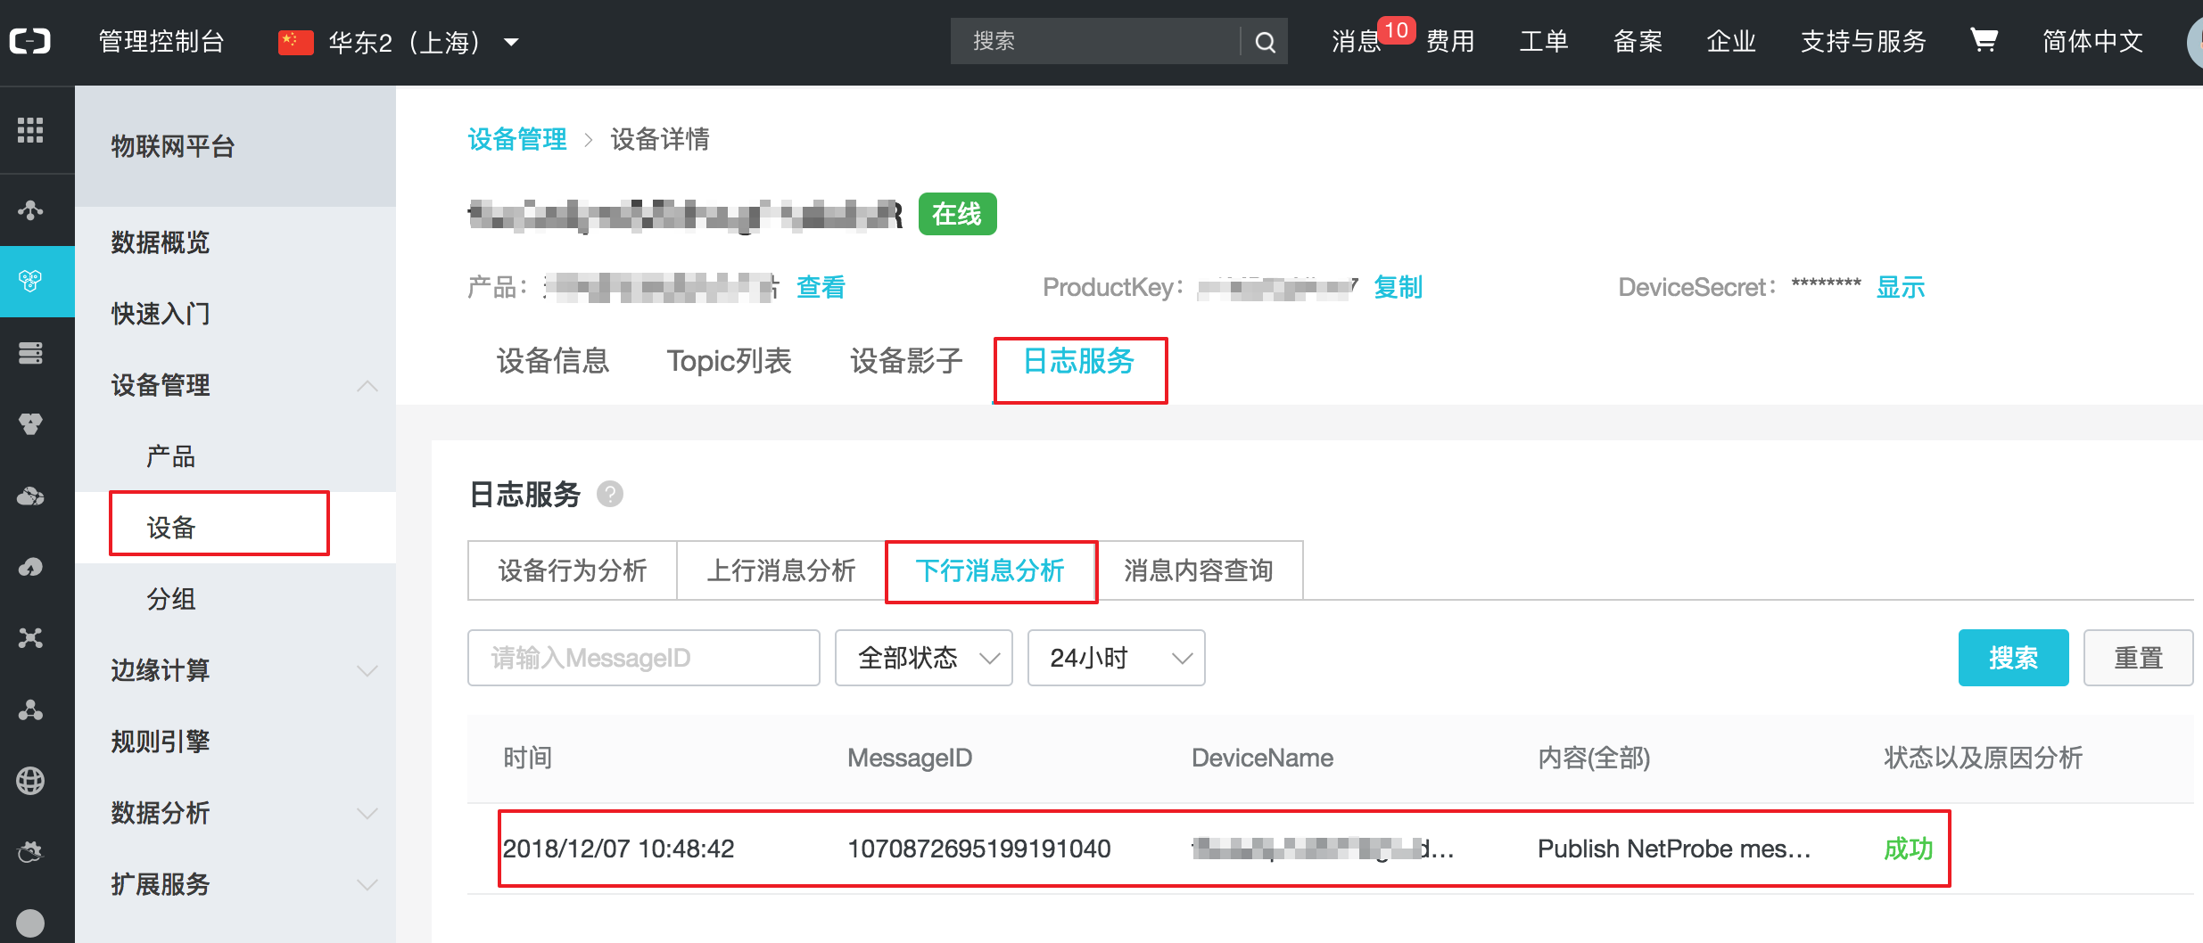Viewport: 2203px width, 943px height.
Task: Click the China flag region icon
Action: 295,42
